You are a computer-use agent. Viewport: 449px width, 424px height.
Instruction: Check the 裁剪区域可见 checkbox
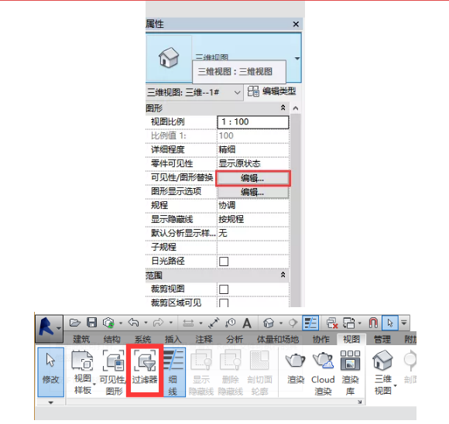click(x=224, y=303)
